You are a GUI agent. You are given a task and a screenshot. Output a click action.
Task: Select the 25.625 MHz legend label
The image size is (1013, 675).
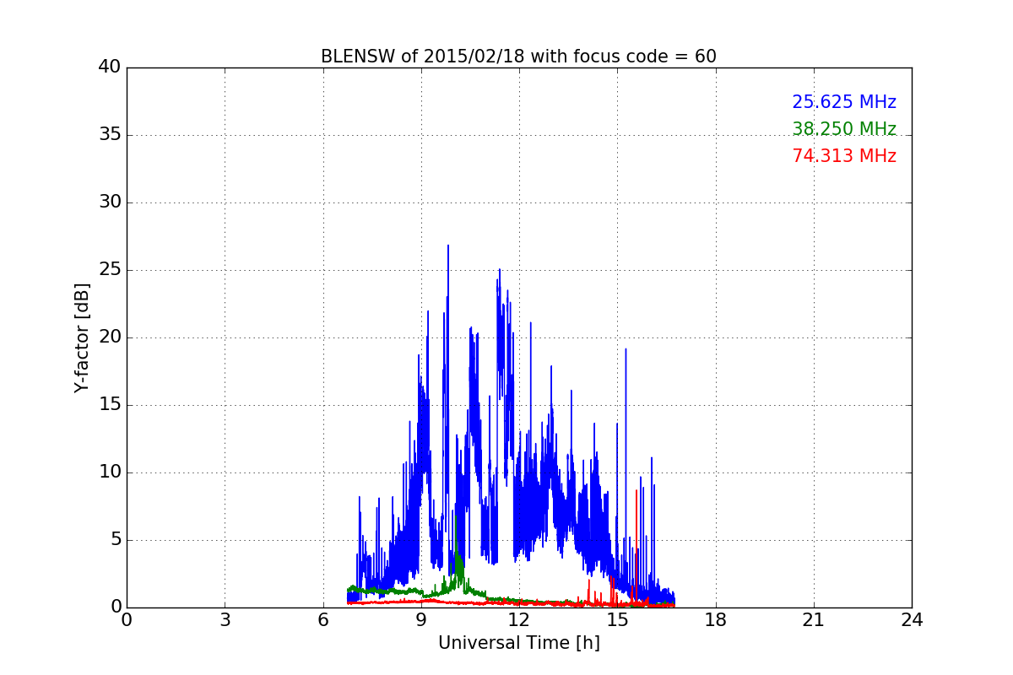844,102
